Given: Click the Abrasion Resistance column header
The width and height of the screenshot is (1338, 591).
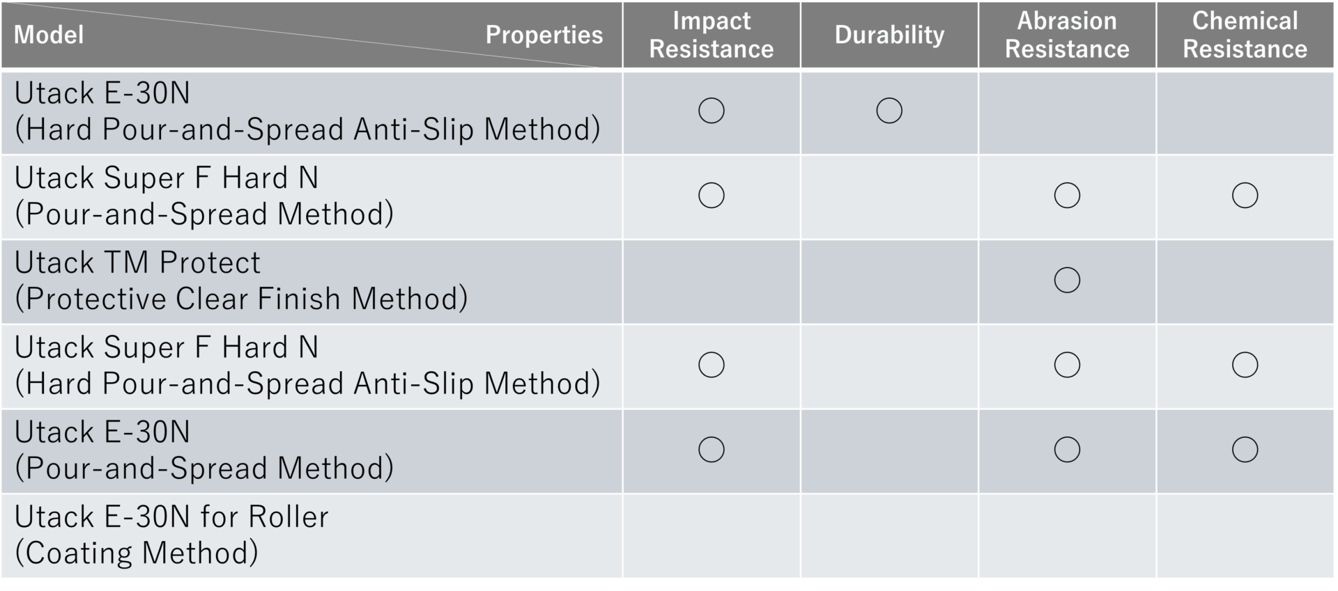Looking at the screenshot, I should 1066,35.
